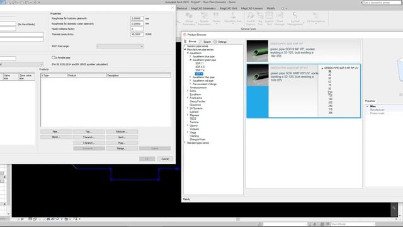Click the Operation Area ribbon icon
403x227 pixels.
click(x=233, y=15)
